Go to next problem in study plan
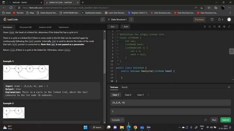 pyautogui.click(x=131, y=19)
